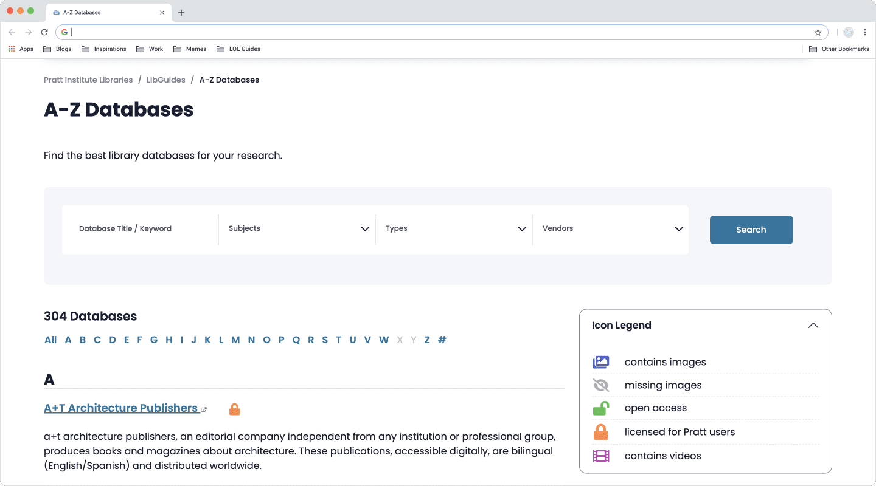876x486 pixels.
Task: Filter databases by letter N
Action: pyautogui.click(x=251, y=340)
